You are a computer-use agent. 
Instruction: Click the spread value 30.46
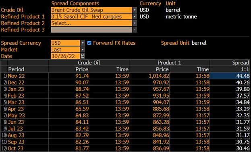pyautogui.click(x=243, y=148)
